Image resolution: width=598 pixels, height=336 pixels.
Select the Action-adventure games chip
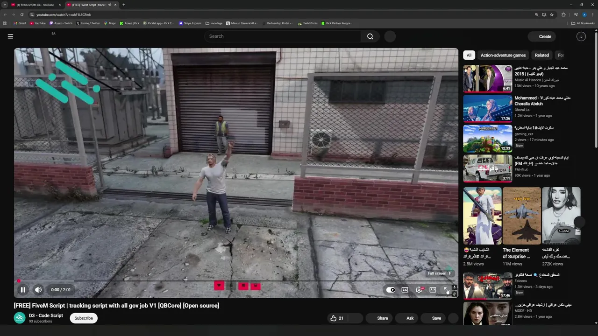pyautogui.click(x=503, y=55)
